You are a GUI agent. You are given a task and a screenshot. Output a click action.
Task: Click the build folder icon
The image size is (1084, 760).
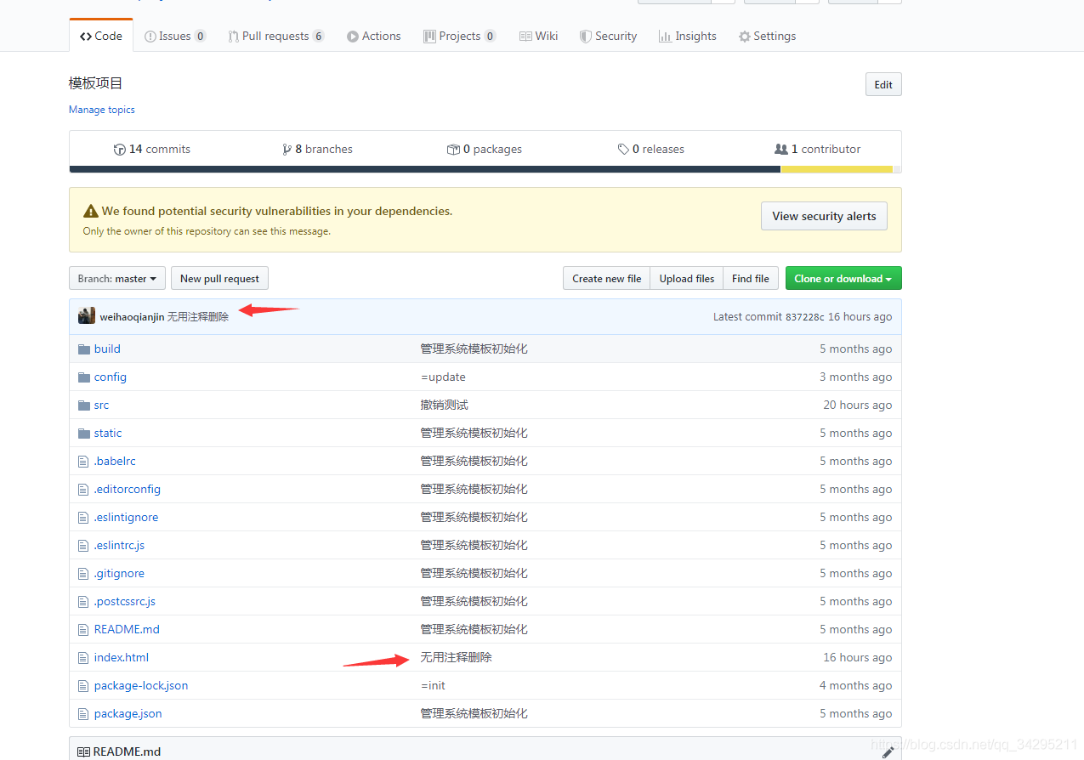point(83,349)
